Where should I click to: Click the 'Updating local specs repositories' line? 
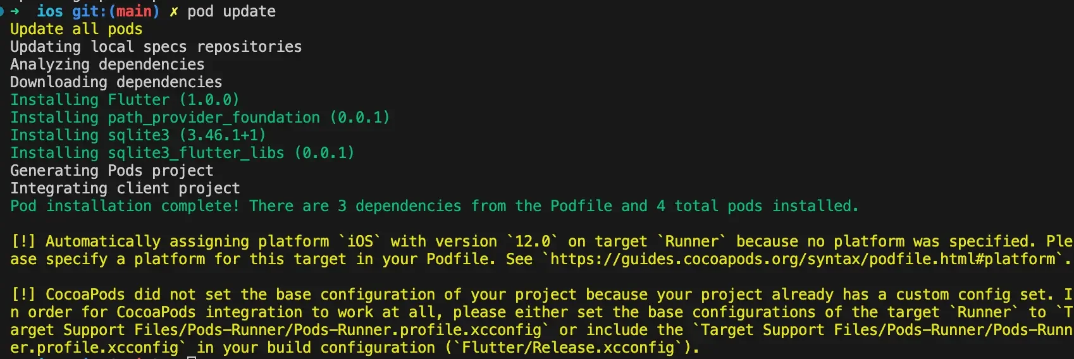(156, 47)
